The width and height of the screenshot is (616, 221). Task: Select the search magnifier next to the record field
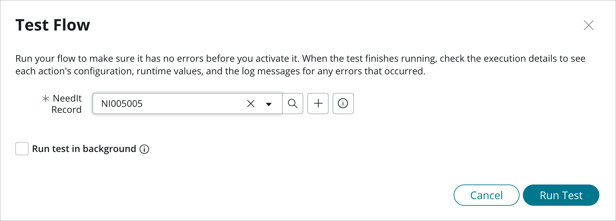293,104
